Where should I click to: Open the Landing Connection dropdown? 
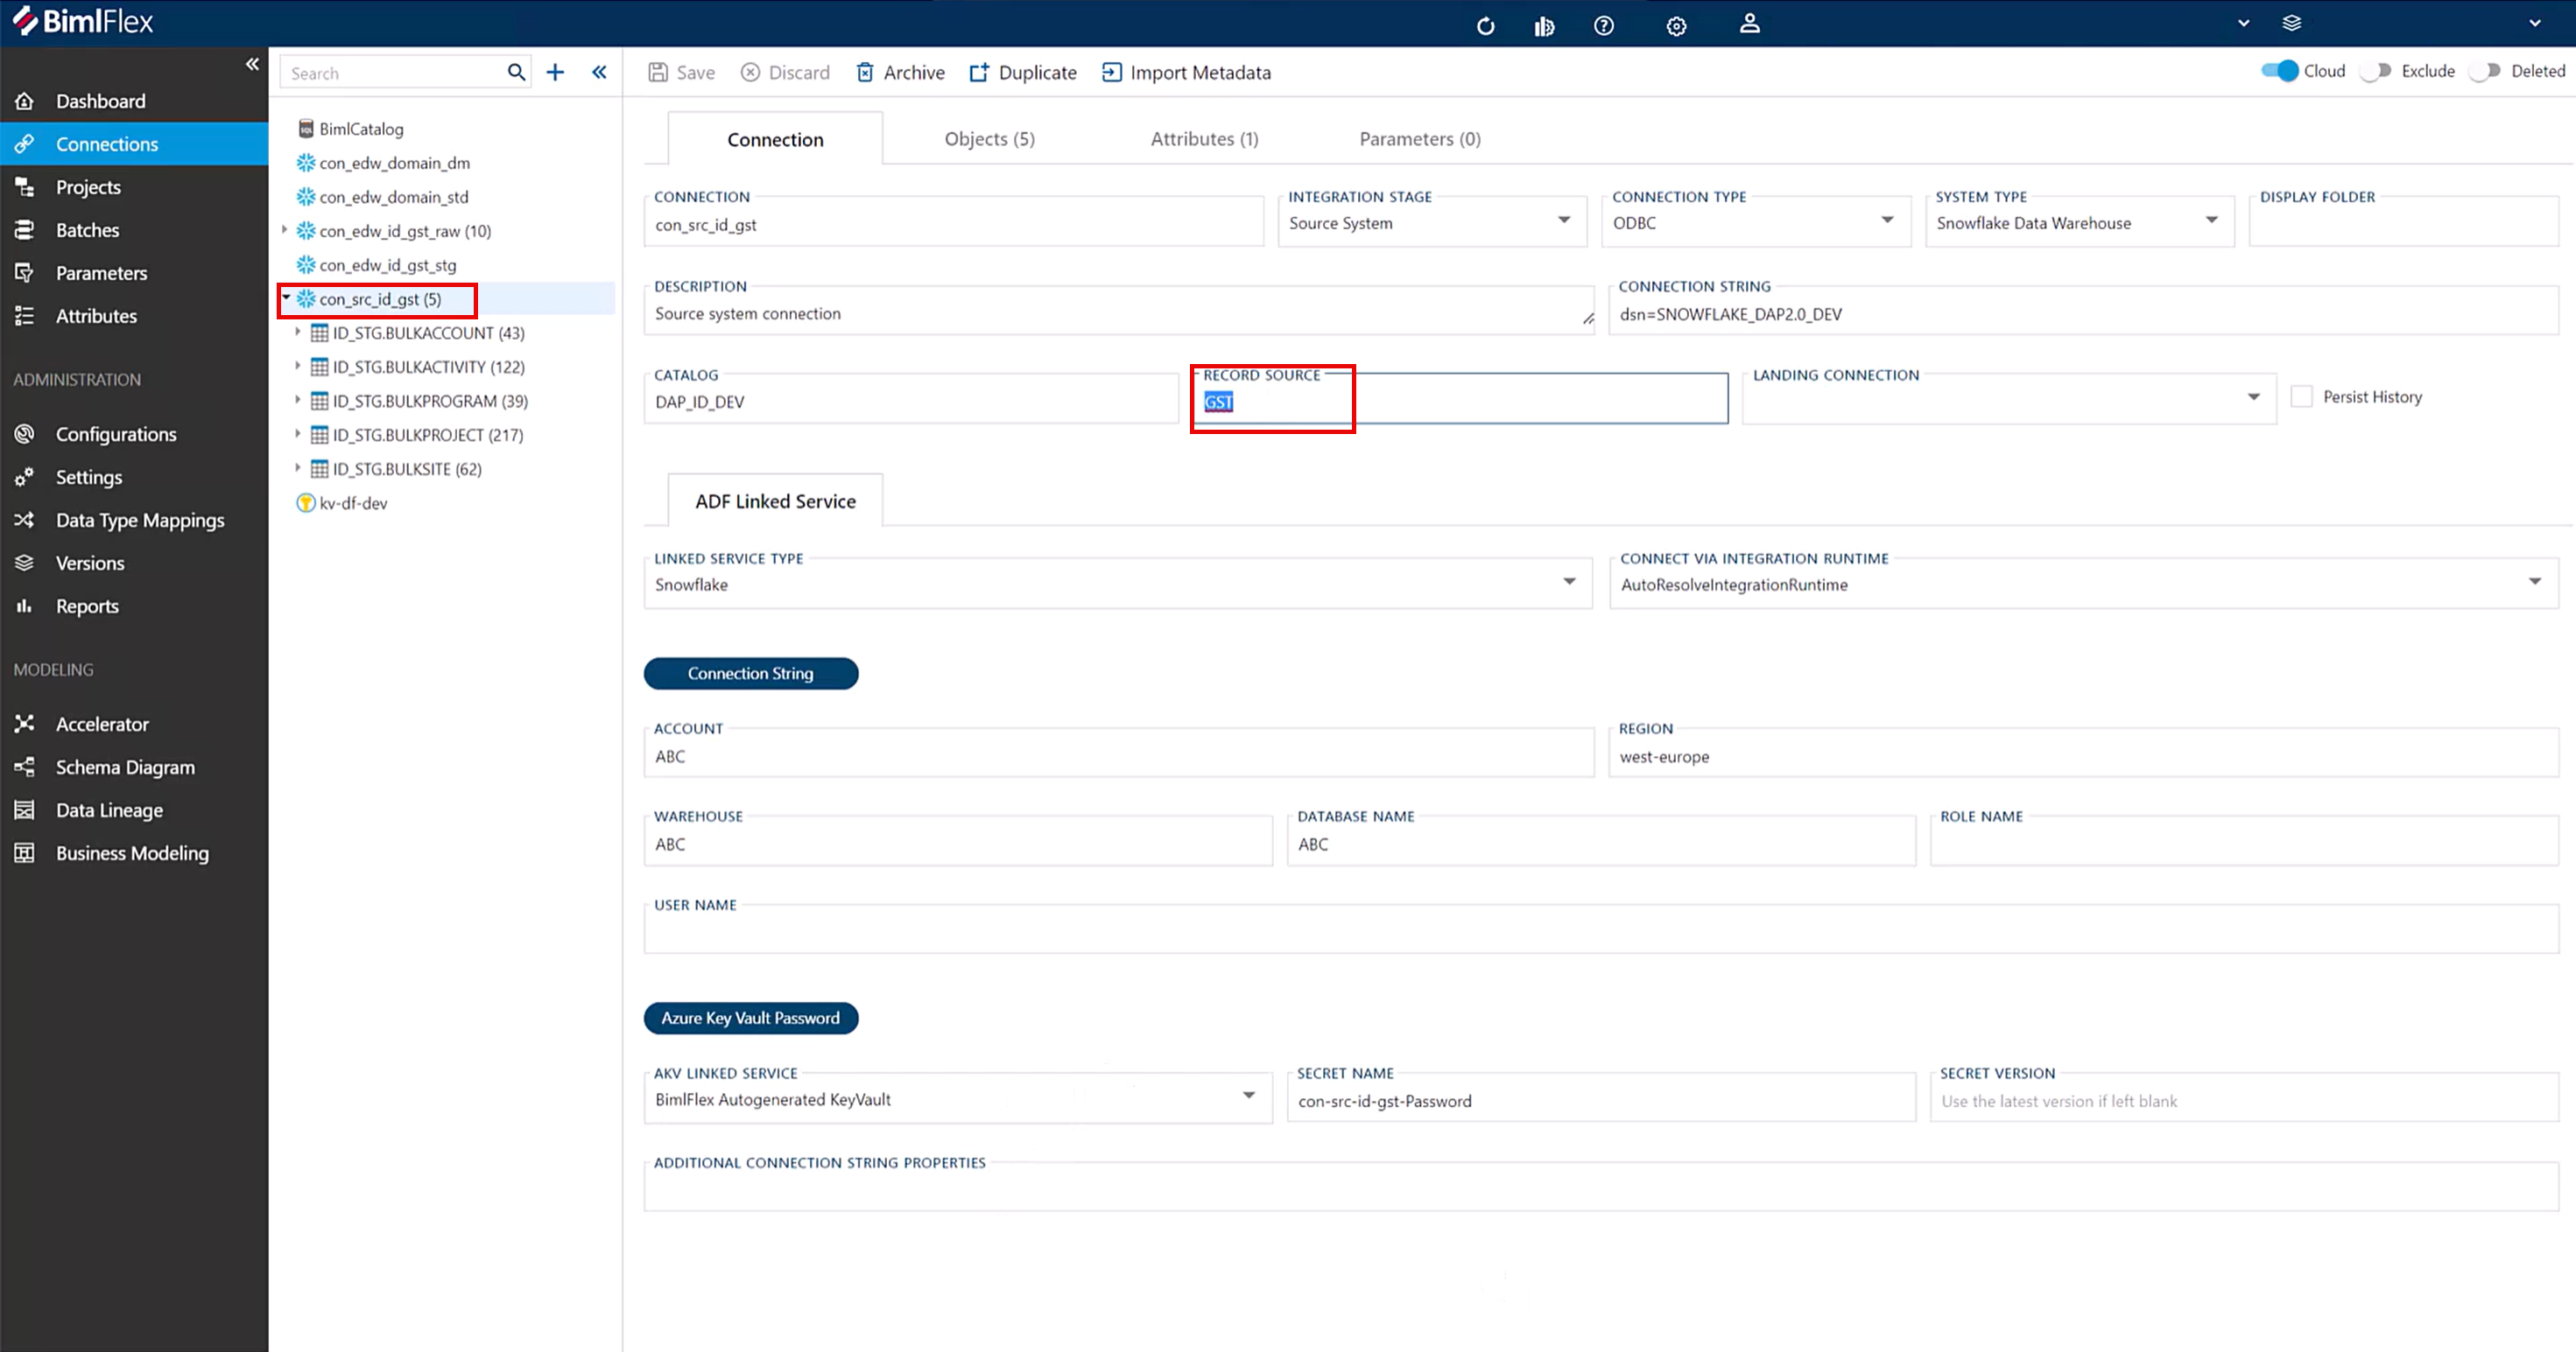click(2008, 399)
